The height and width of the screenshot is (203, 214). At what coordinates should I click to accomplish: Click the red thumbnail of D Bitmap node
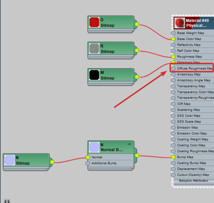94,22
